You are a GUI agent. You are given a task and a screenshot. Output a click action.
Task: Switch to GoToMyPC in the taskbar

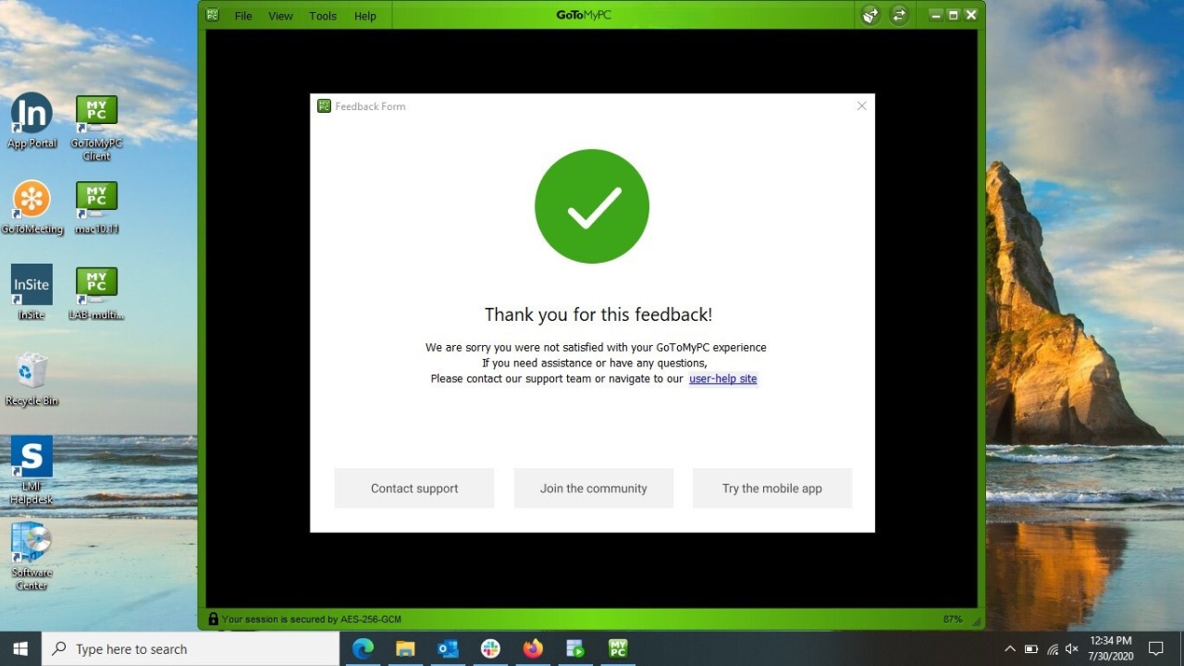pos(618,648)
